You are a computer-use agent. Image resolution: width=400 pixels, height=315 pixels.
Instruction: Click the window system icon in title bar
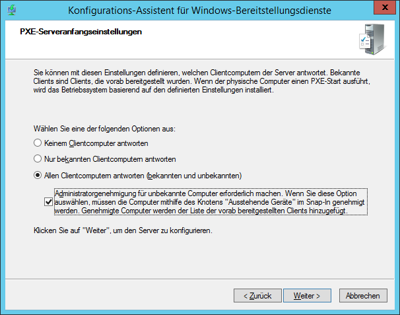point(12,10)
